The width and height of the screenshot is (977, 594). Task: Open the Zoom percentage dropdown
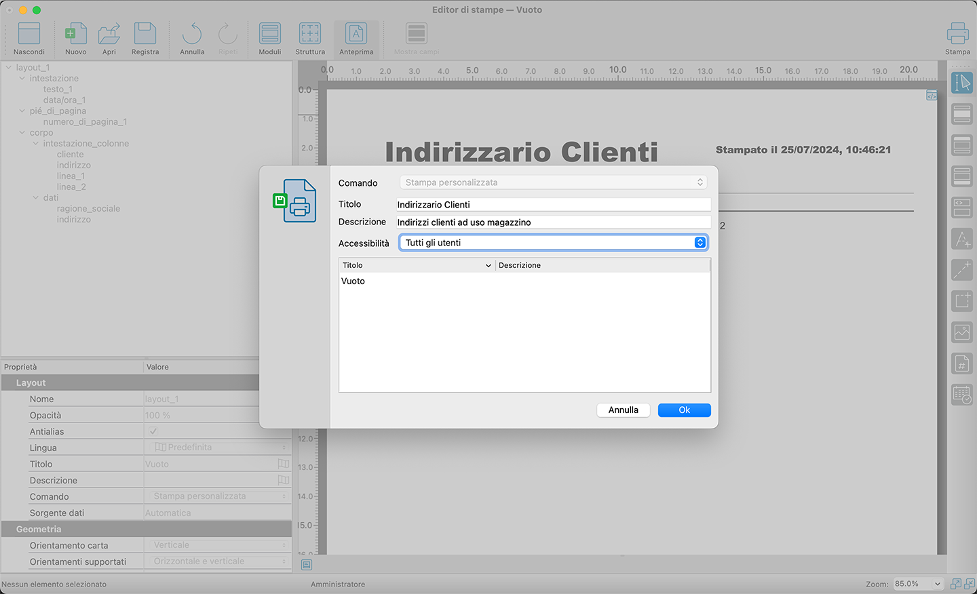918,584
